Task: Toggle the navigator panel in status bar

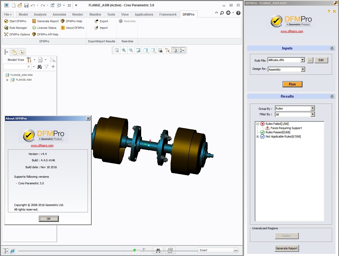Action: (x=6, y=251)
